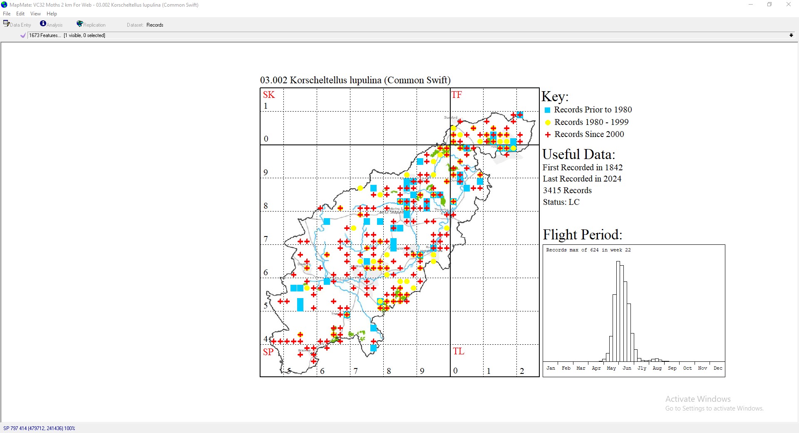The width and height of the screenshot is (799, 433).
Task: Open the Edit menu
Action: tap(20, 14)
